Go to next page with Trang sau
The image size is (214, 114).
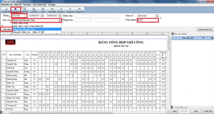(70, 10)
